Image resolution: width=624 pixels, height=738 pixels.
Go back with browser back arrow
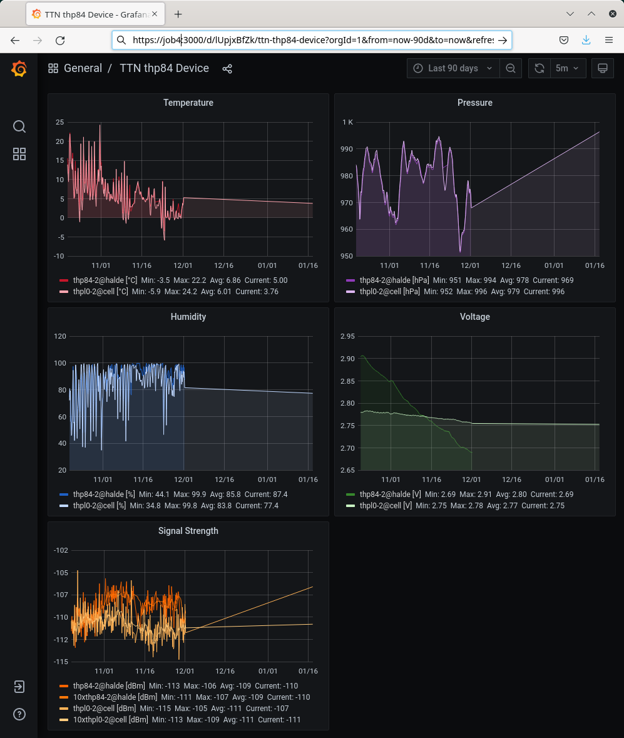pos(15,41)
